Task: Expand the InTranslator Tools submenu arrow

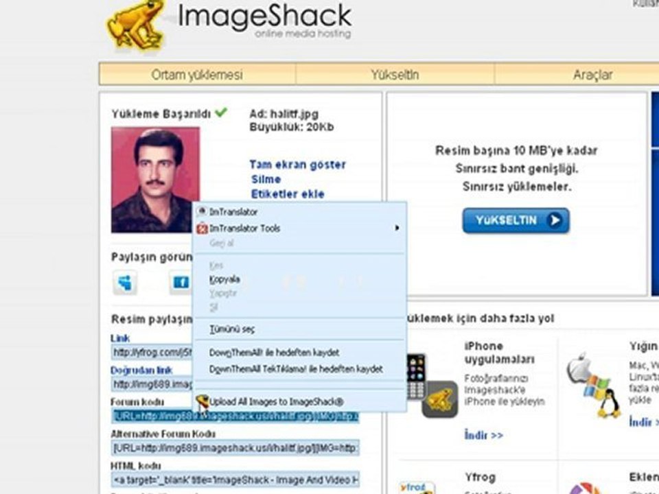Action: click(x=397, y=228)
